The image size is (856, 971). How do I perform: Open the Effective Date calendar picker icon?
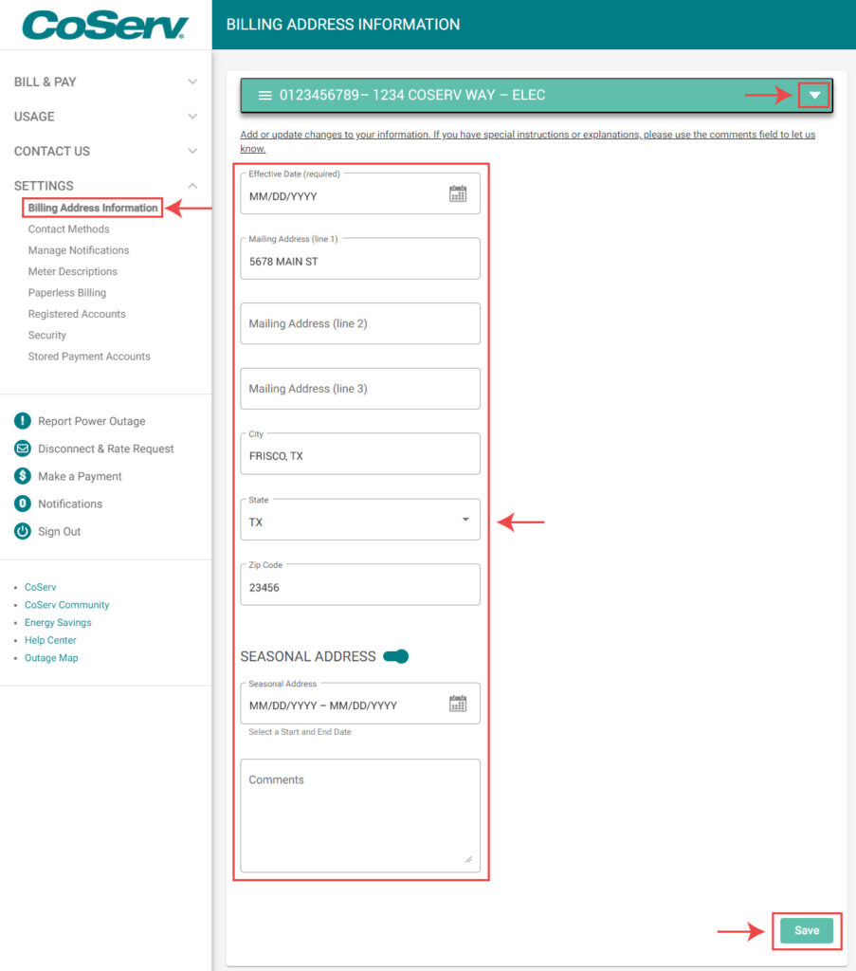[x=458, y=194]
